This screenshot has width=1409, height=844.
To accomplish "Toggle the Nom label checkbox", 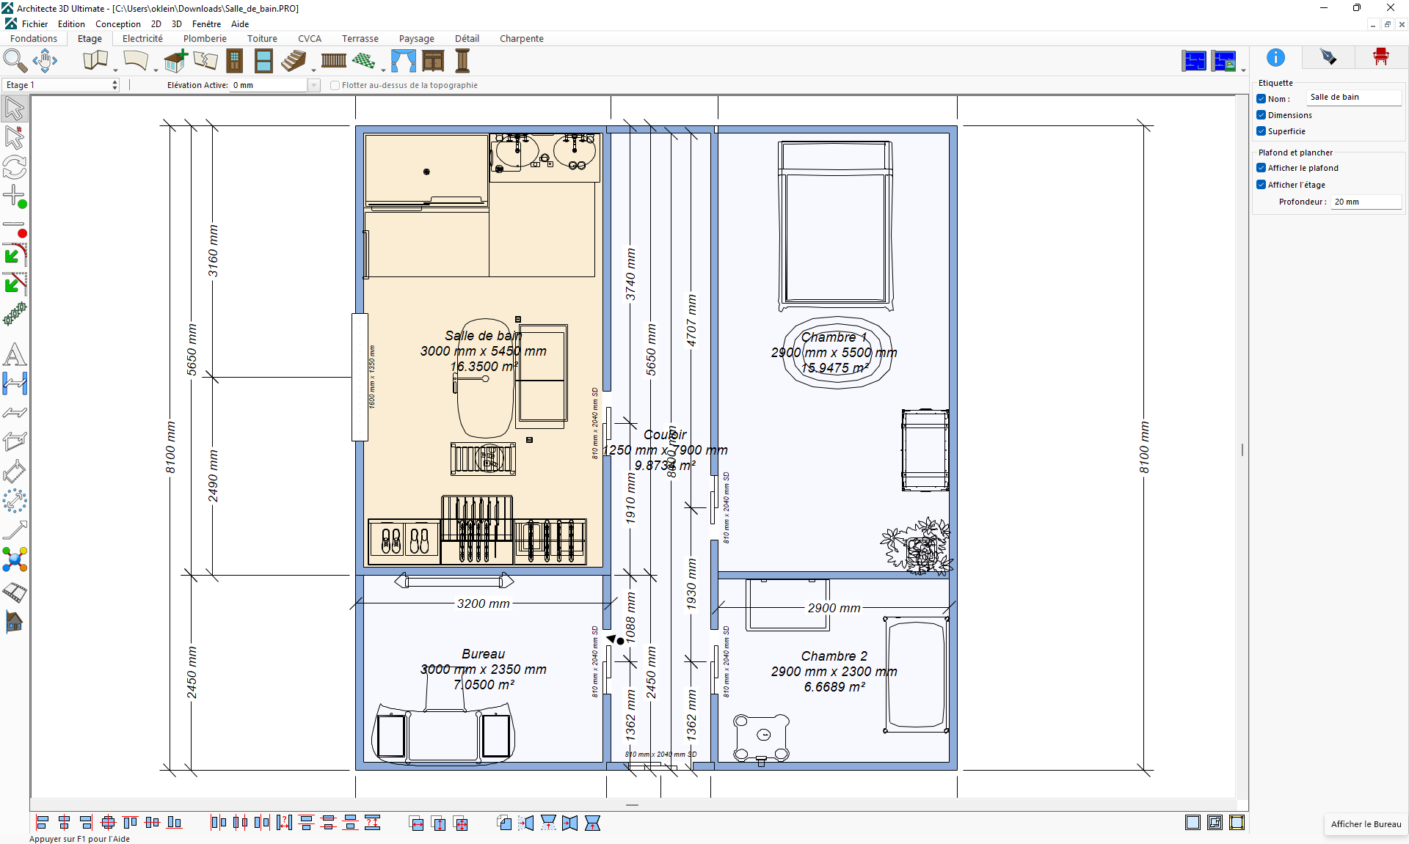I will [1261, 99].
